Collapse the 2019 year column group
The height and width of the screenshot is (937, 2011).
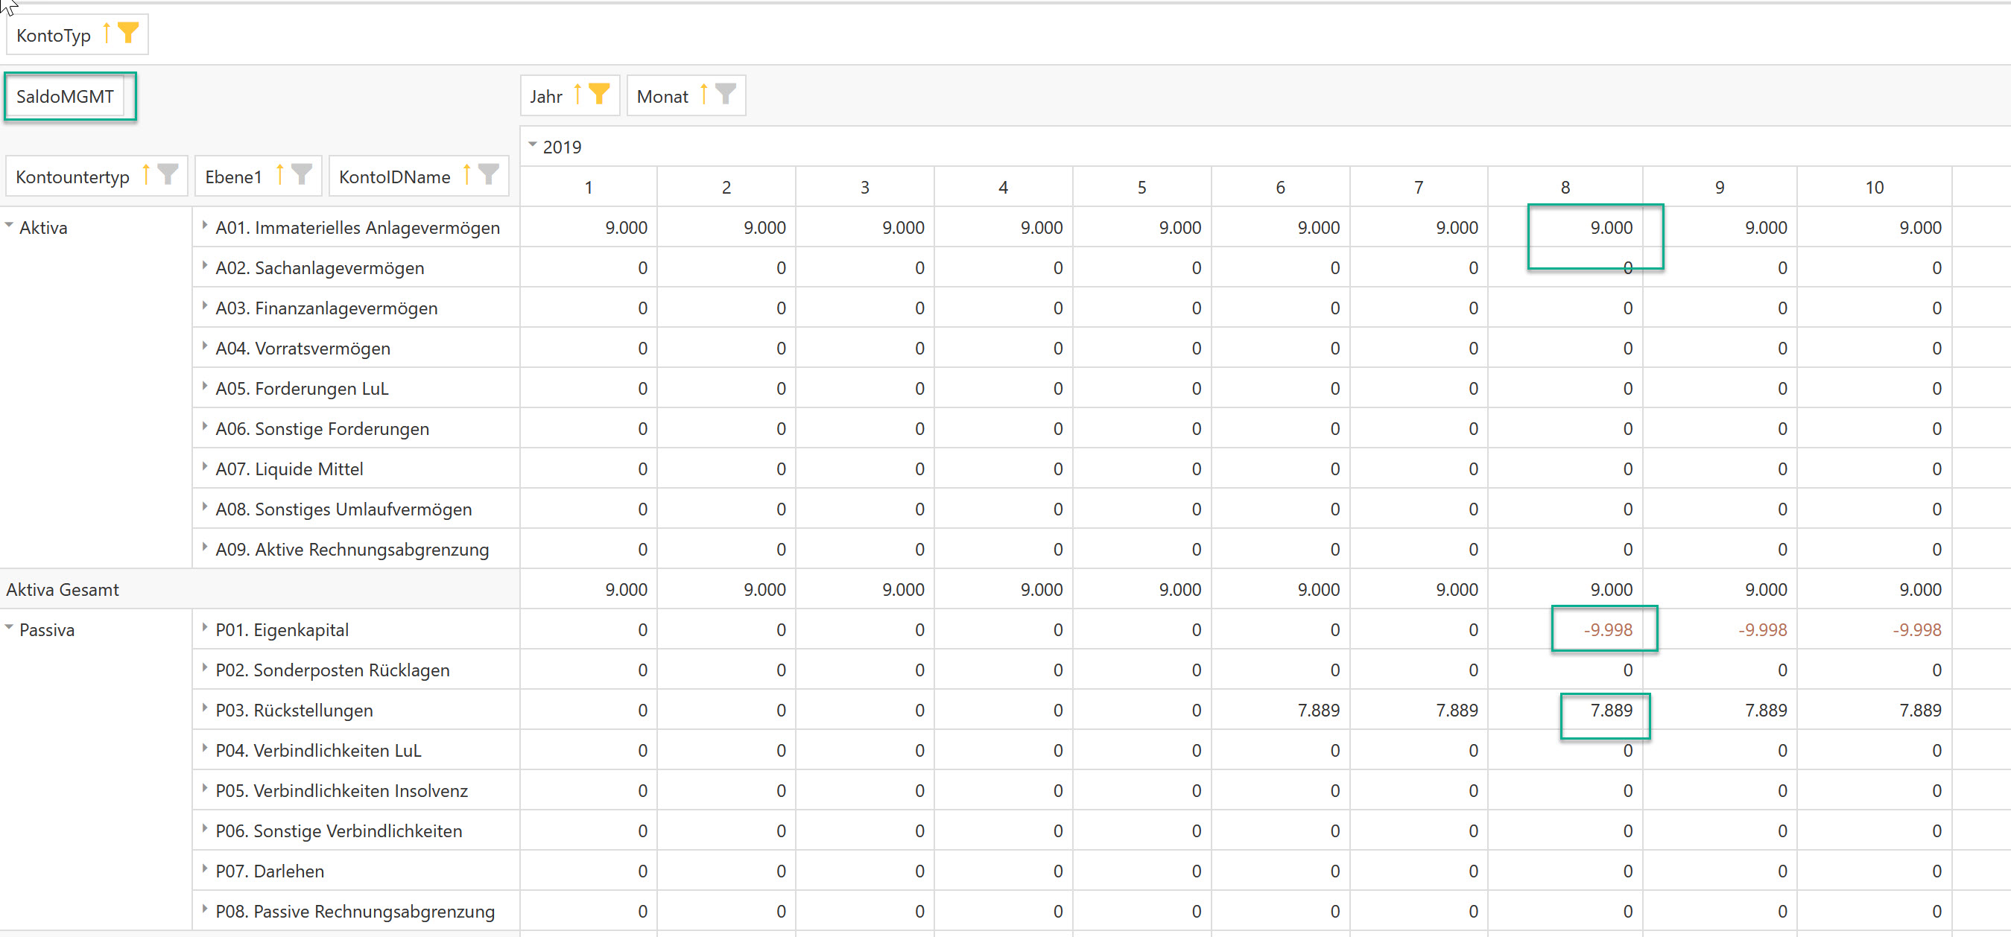pos(533,145)
